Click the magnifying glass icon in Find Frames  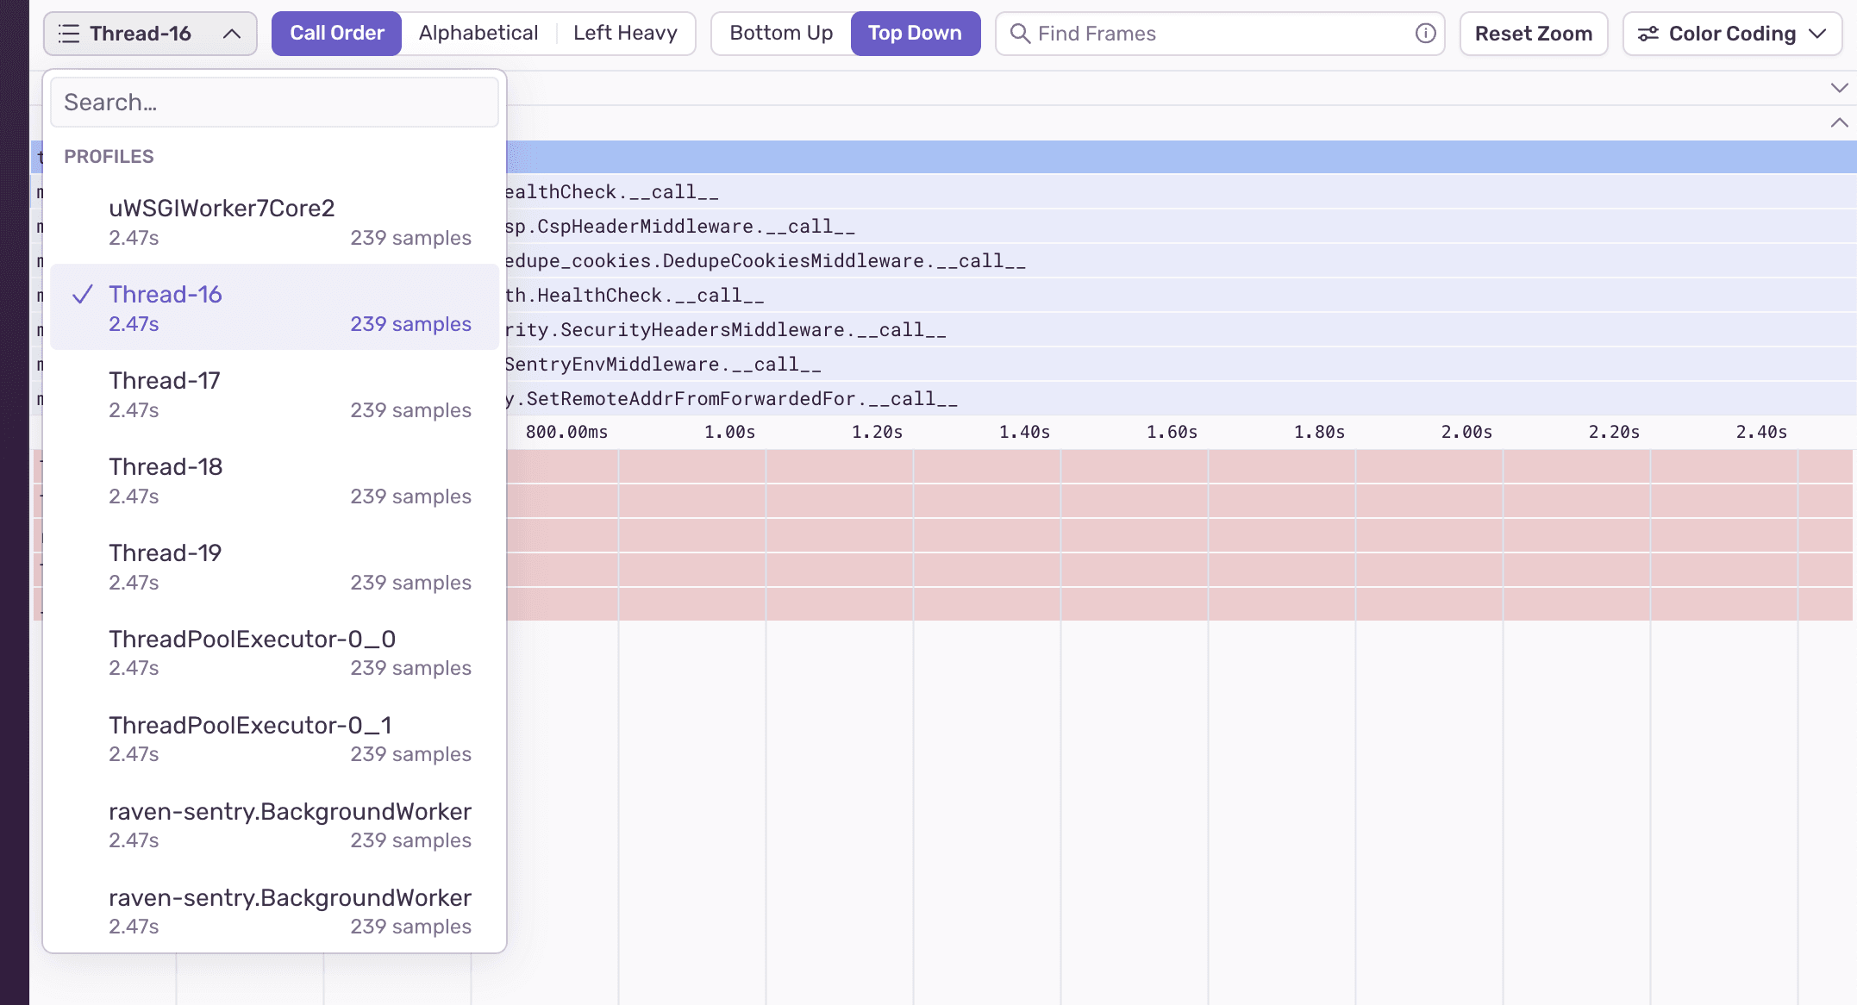[x=1021, y=34]
